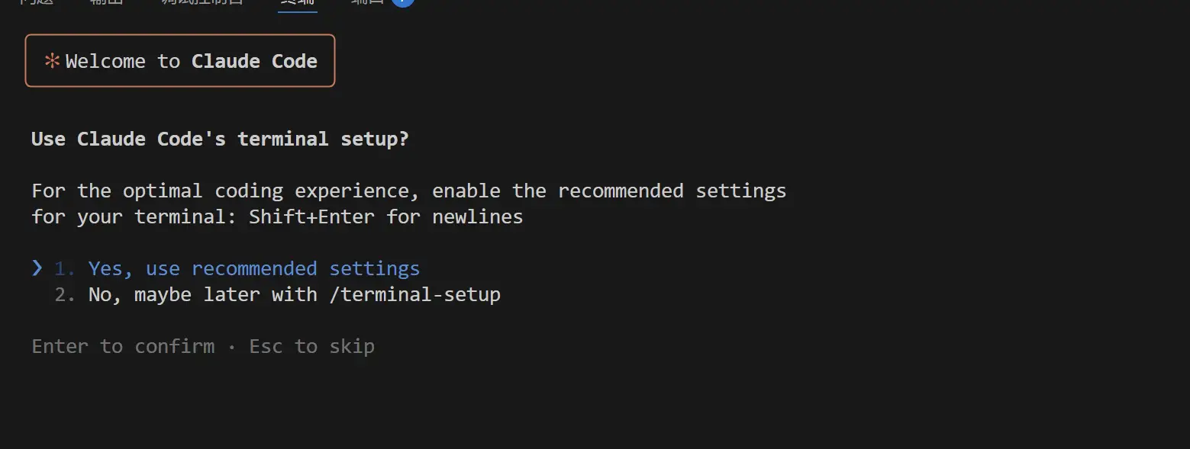Image resolution: width=1190 pixels, height=449 pixels.
Task: Click the 'Shift+Enter for newlines' description text
Action: pos(386,216)
